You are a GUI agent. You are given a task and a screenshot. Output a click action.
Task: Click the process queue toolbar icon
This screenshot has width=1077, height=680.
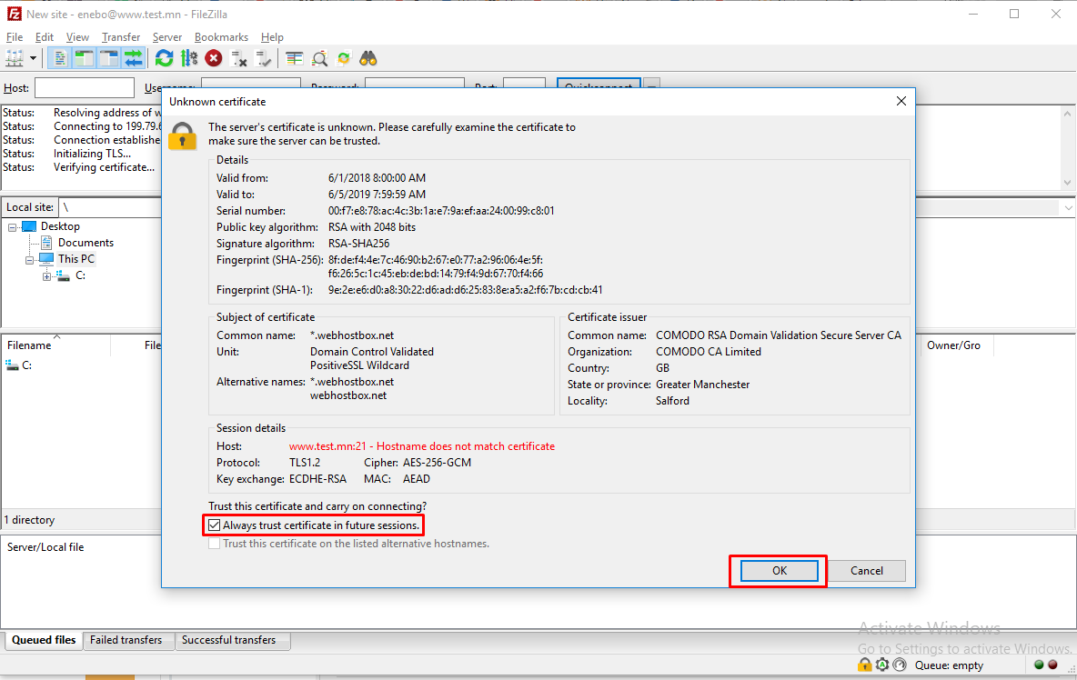tap(189, 59)
